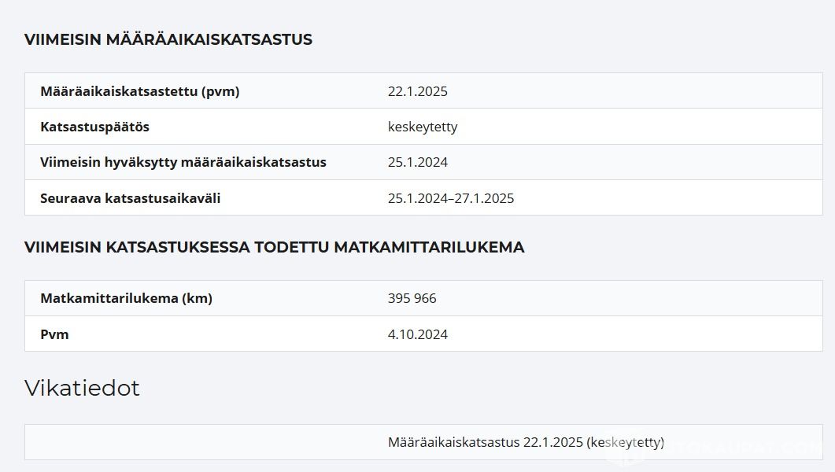Click the 'Vikatiedot' section heading
Viewport: 835px width, 472px height.
tap(82, 388)
